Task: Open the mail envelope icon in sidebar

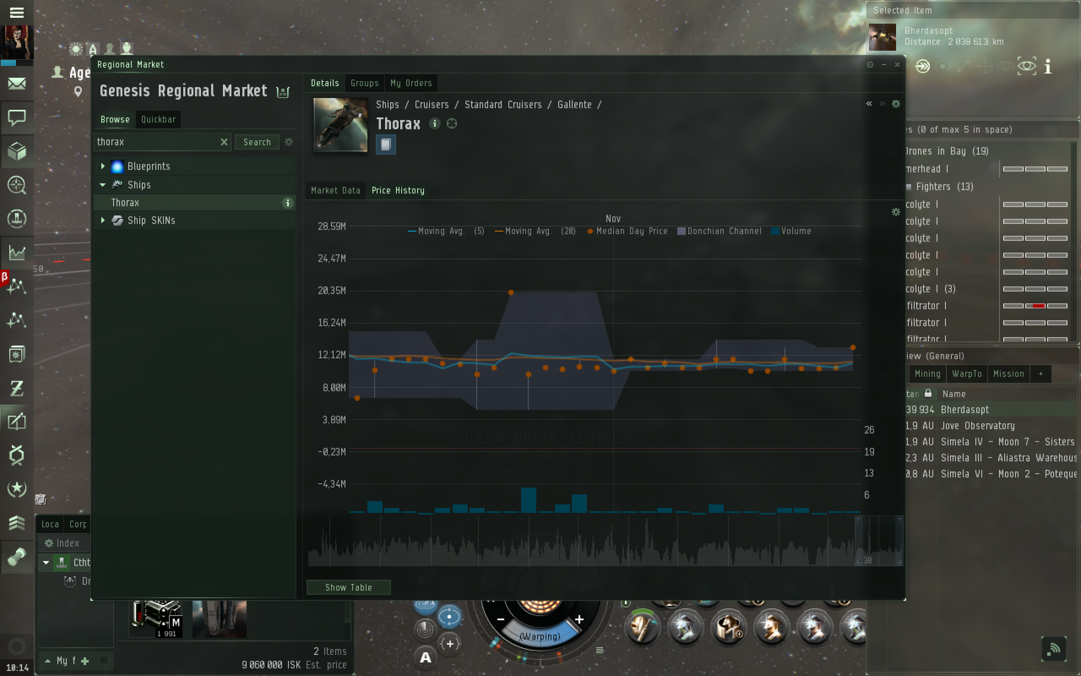Action: (x=17, y=84)
